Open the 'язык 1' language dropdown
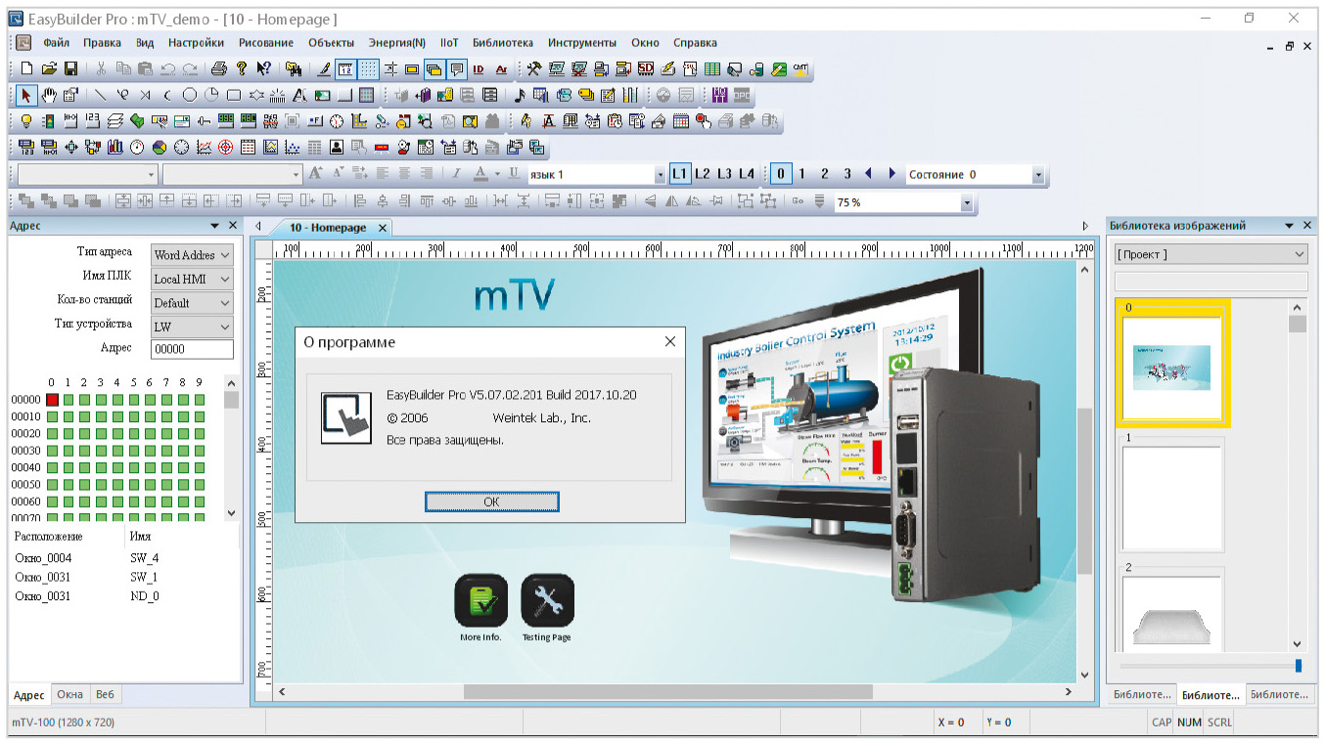This screenshot has height=744, width=1325. (660, 175)
